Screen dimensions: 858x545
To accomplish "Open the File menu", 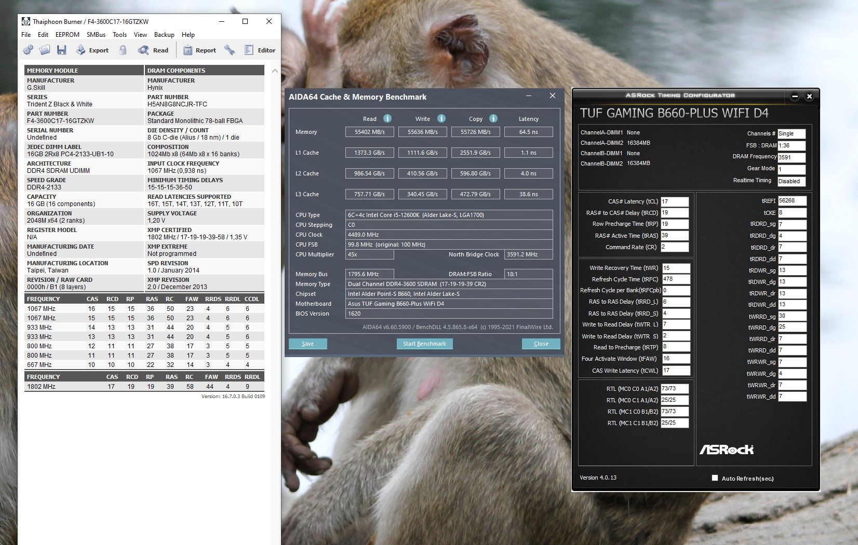I will tap(26, 35).
